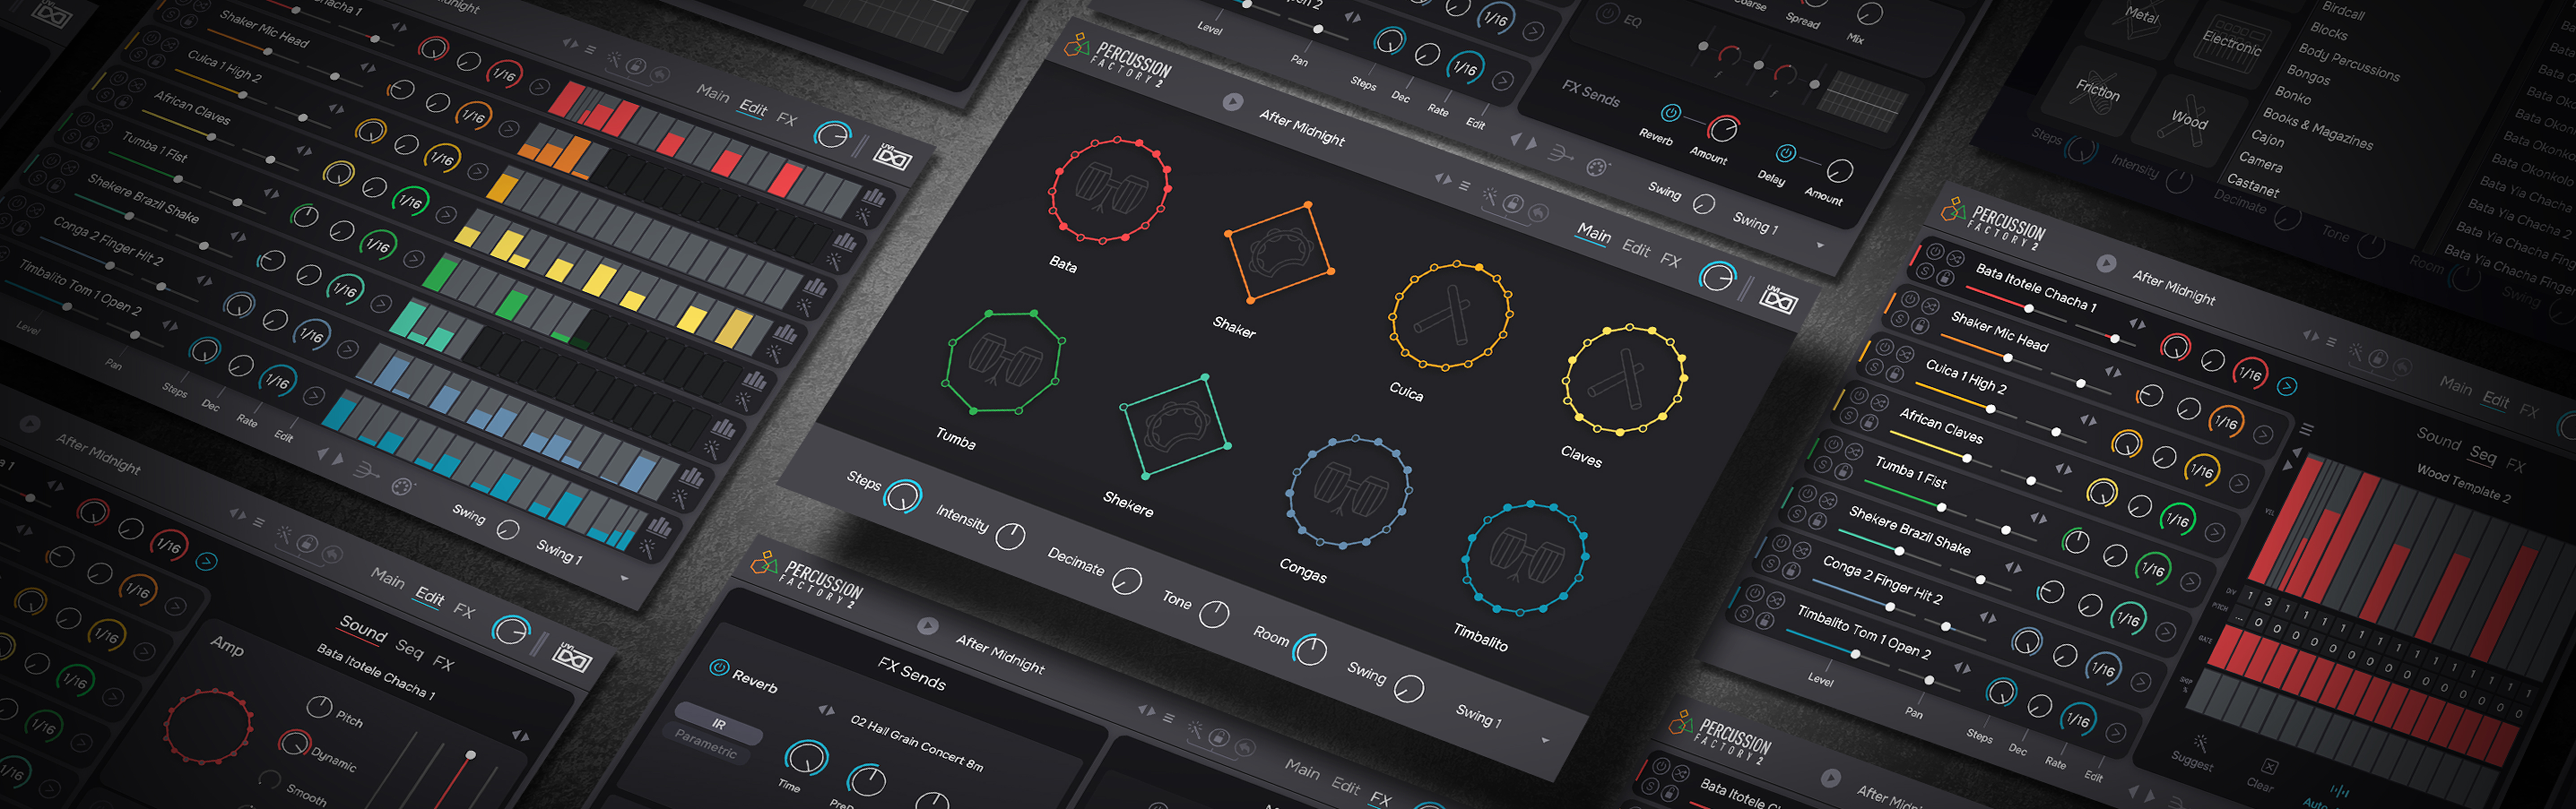The height and width of the screenshot is (809, 2576).
Task: Select the red Bata drum circle icon
Action: pyautogui.click(x=1109, y=190)
